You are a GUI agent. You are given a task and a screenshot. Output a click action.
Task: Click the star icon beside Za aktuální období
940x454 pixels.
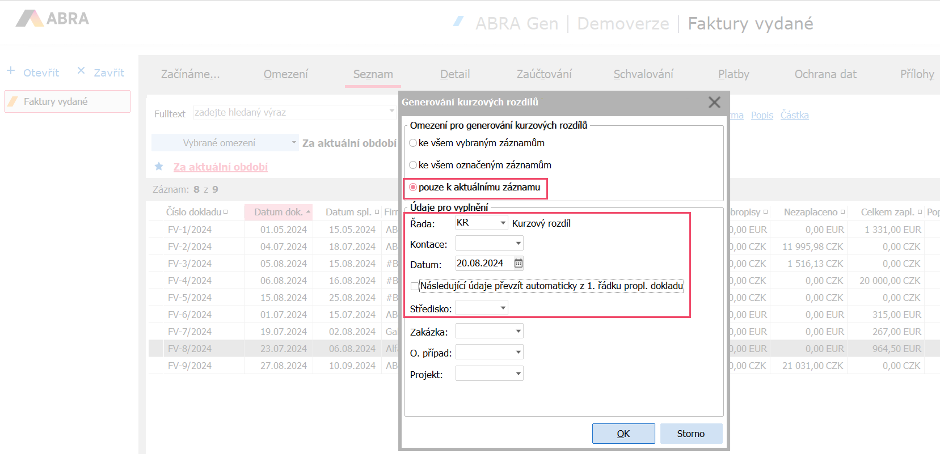coord(159,167)
